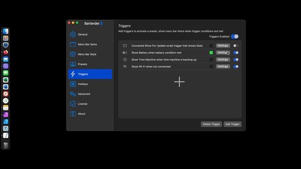This screenshot has height=169, width=301.
Task: Open Menu Bar Style palette icon
Action: 73,54
